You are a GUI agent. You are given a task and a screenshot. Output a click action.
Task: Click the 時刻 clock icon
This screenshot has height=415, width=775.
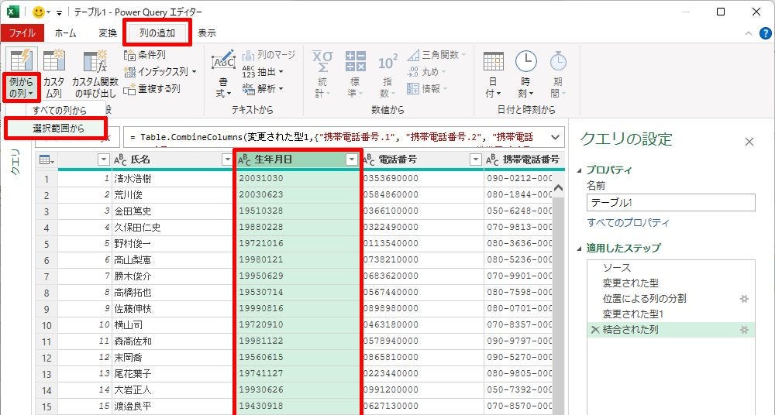(525, 63)
